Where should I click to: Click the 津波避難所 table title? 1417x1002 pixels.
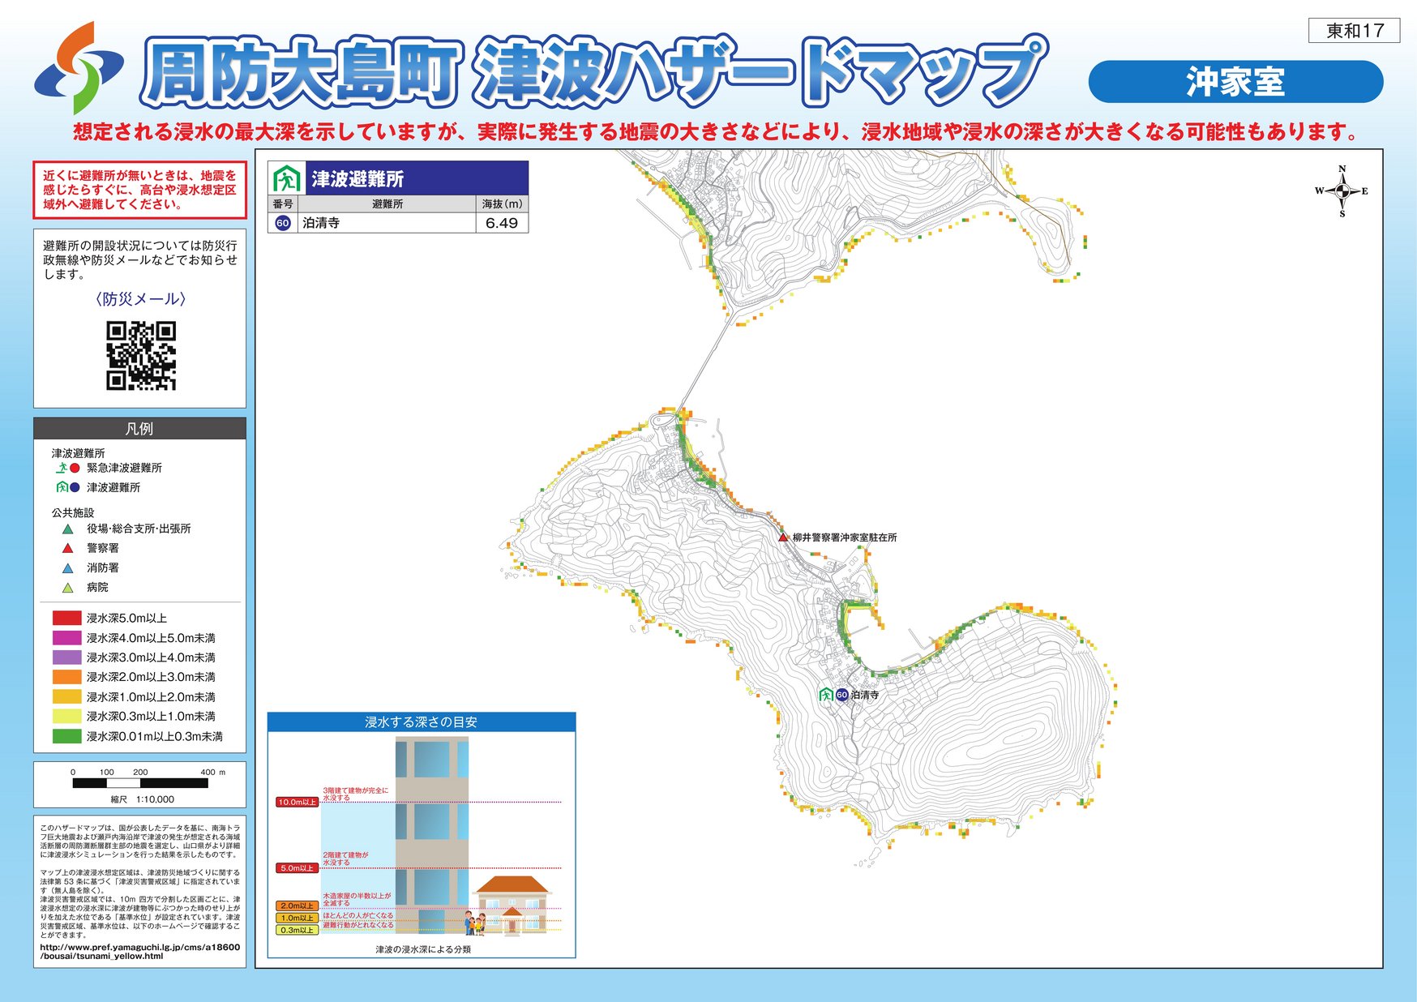[x=357, y=178]
